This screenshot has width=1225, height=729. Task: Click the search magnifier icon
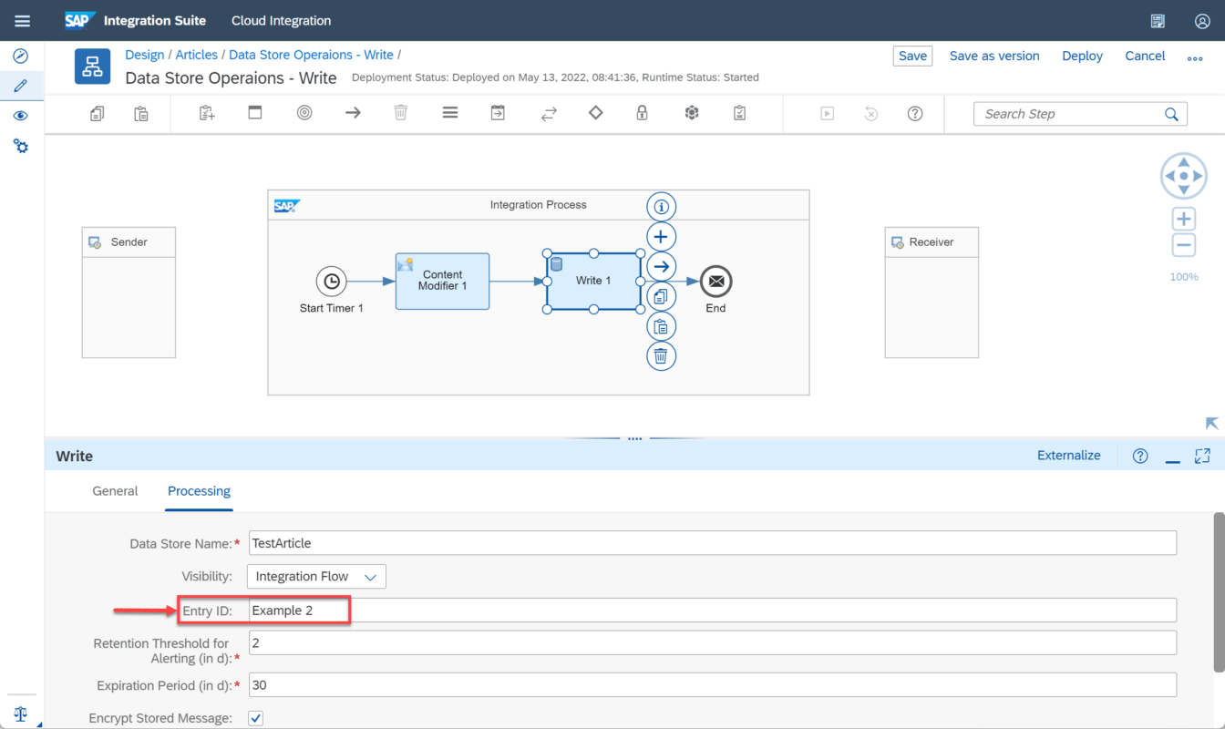pyautogui.click(x=1171, y=114)
